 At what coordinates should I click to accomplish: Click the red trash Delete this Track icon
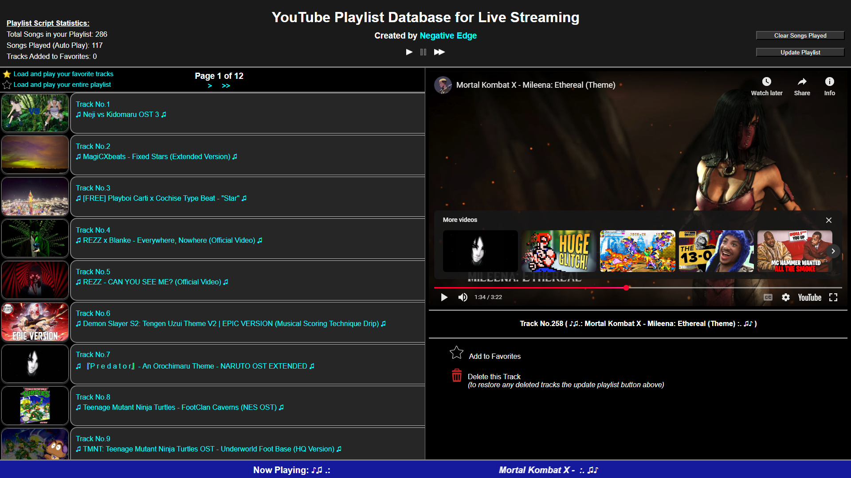[x=456, y=376]
